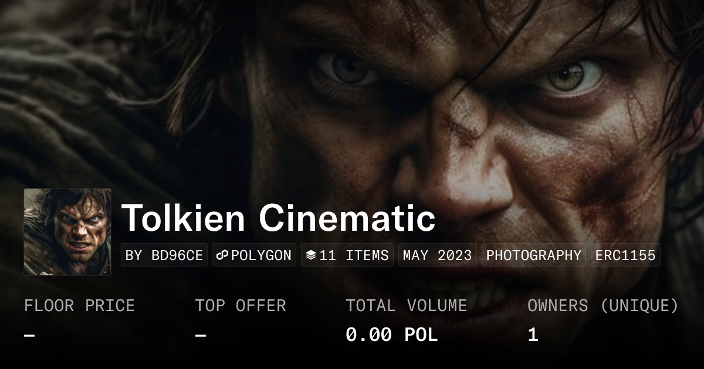
Task: Open the Tolkien Cinematic collection avatar
Action: [x=67, y=232]
